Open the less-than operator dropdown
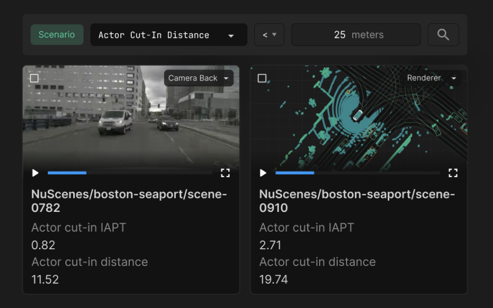This screenshot has height=308, width=493. point(269,35)
